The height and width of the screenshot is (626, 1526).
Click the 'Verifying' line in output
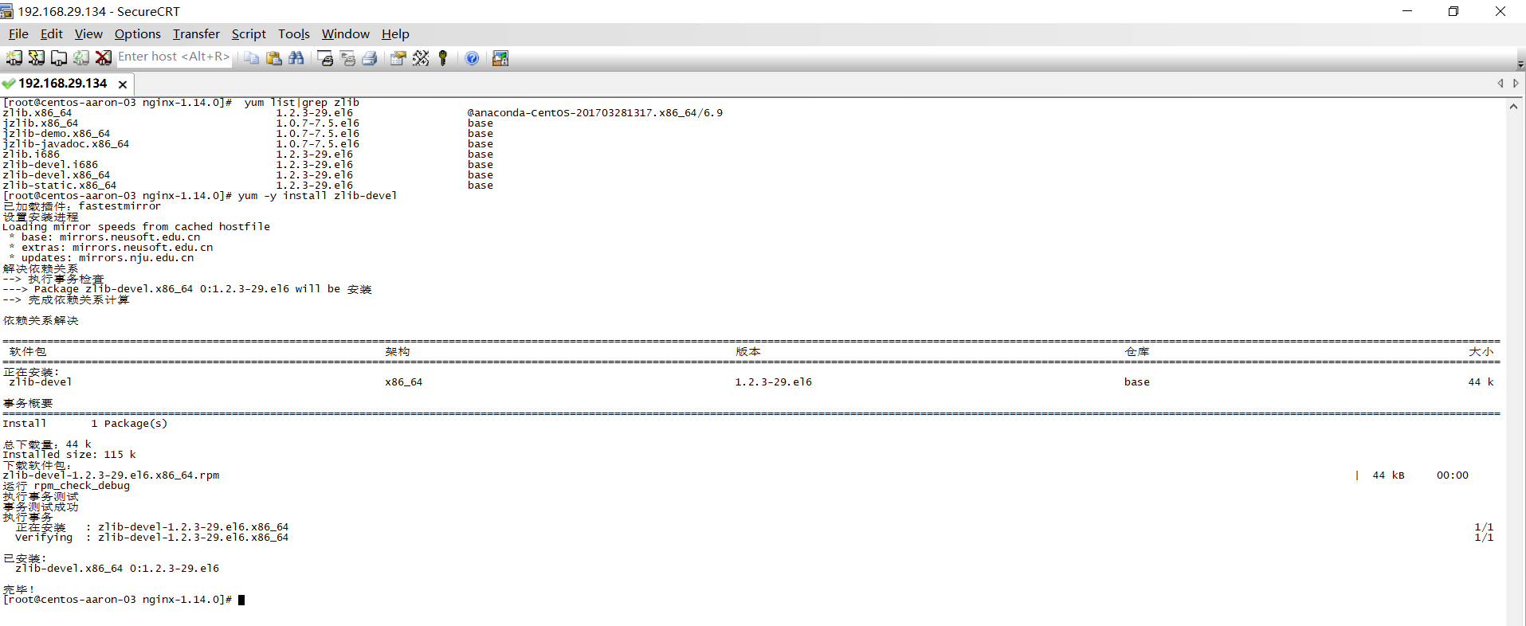pyautogui.click(x=151, y=538)
